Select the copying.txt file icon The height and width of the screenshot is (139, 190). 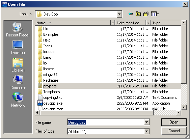[40, 98]
